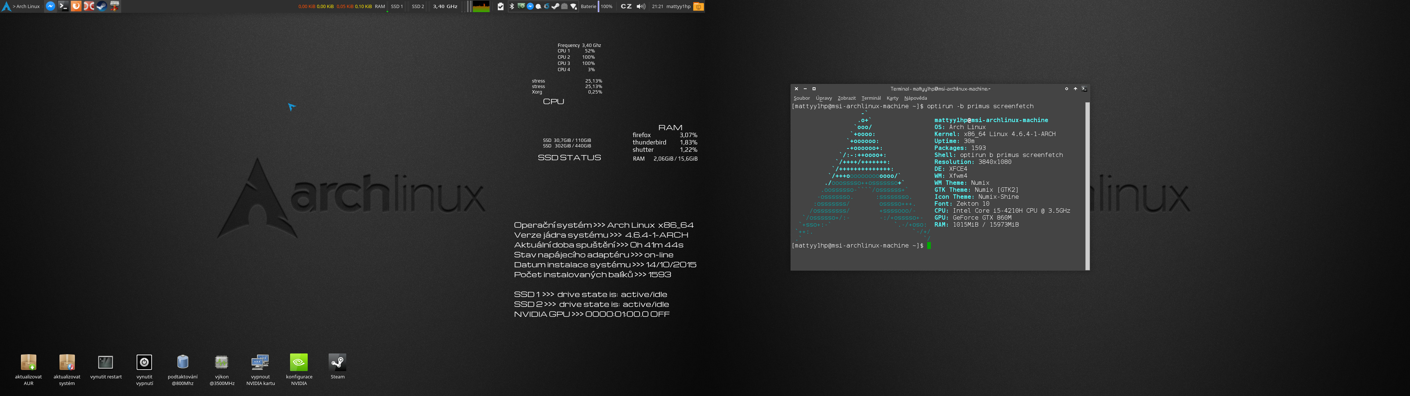Click the network speed monitor readout

click(335, 7)
